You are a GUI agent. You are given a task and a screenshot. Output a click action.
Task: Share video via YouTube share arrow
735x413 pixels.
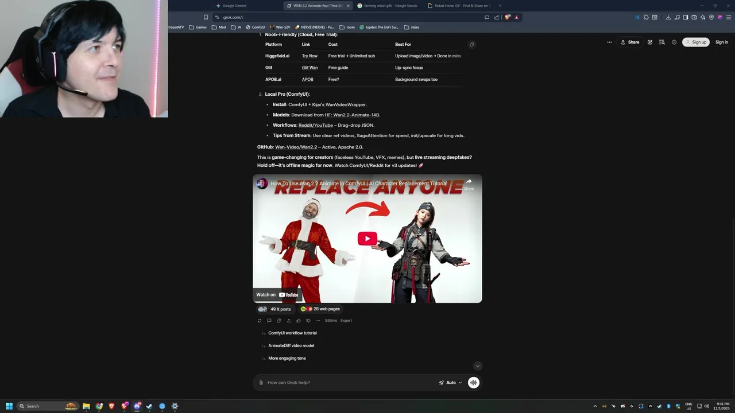pyautogui.click(x=469, y=184)
